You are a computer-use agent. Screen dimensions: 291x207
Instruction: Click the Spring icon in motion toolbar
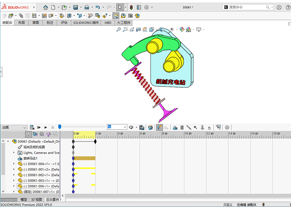182,127
